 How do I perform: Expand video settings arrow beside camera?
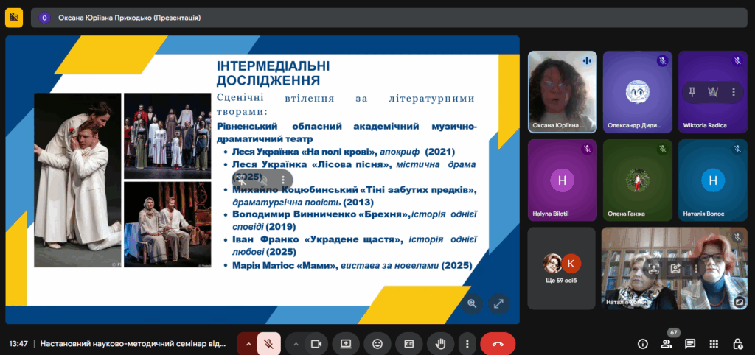coord(296,343)
